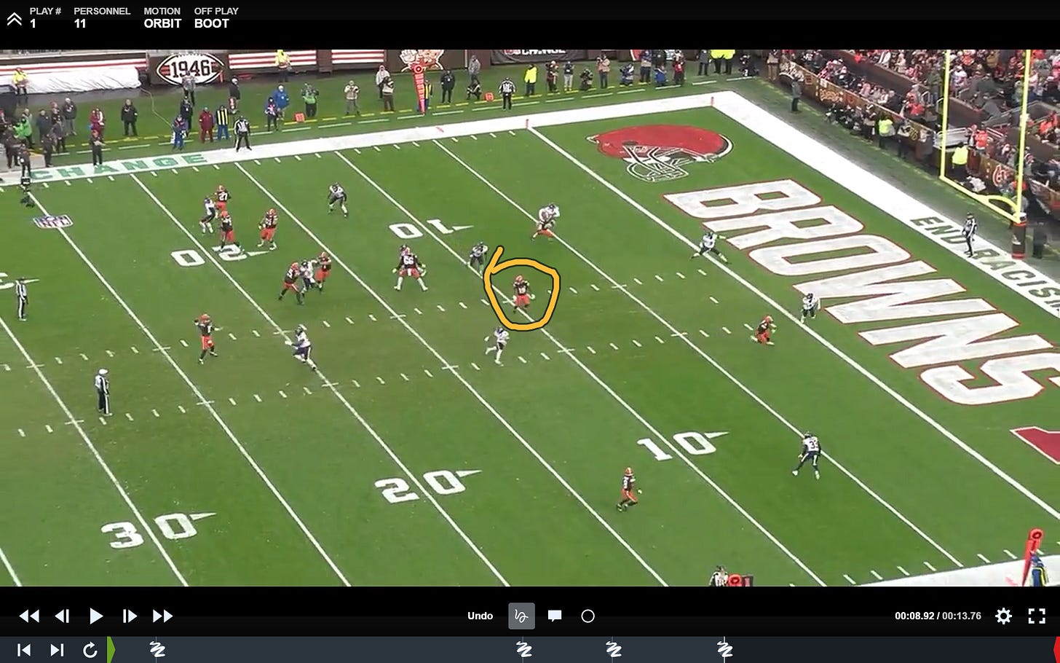Image resolution: width=1060 pixels, height=663 pixels.
Task: Jump to the fourth scribble annotation marker
Action: [x=724, y=649]
